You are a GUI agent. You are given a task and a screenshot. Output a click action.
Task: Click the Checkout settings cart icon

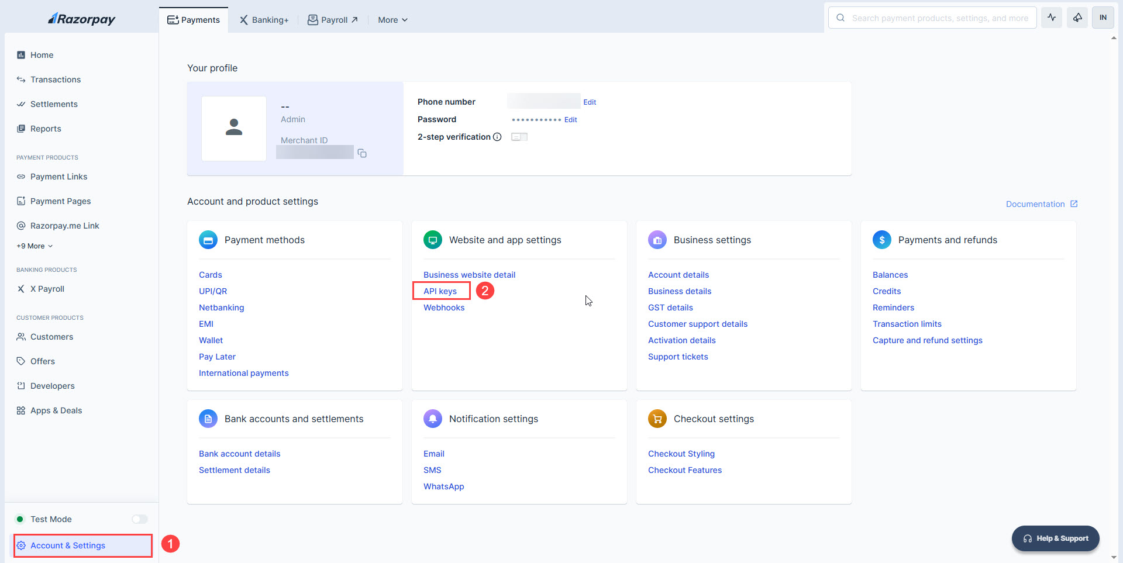(657, 419)
